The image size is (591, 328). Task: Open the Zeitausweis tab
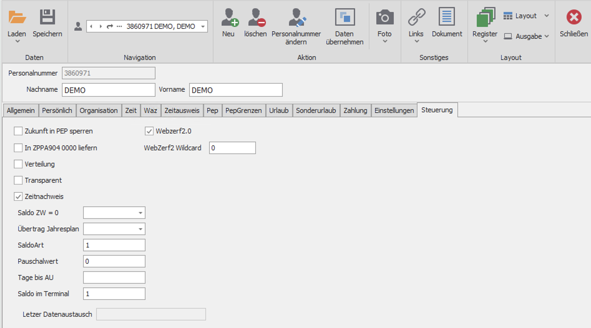coord(182,111)
